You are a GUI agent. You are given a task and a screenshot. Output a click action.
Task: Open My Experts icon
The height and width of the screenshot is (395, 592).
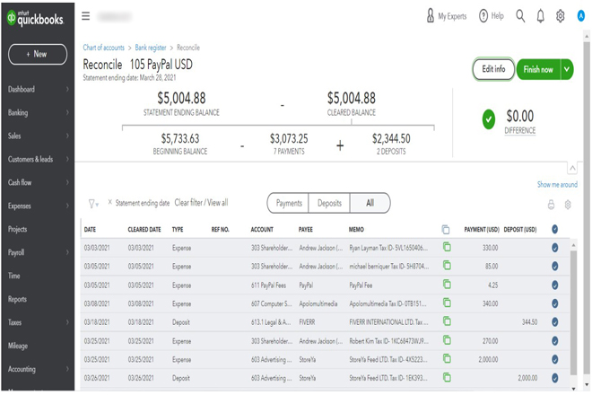click(430, 16)
